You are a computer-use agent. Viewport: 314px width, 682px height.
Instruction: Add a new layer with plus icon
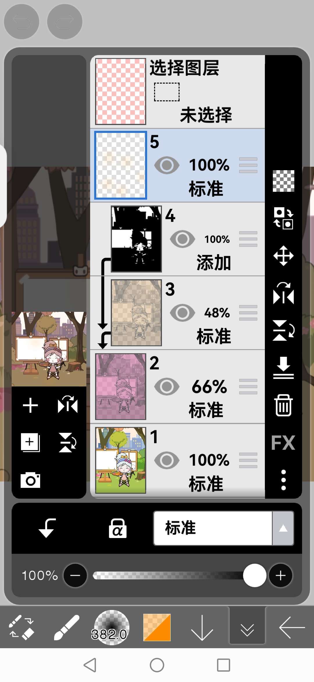click(30, 405)
